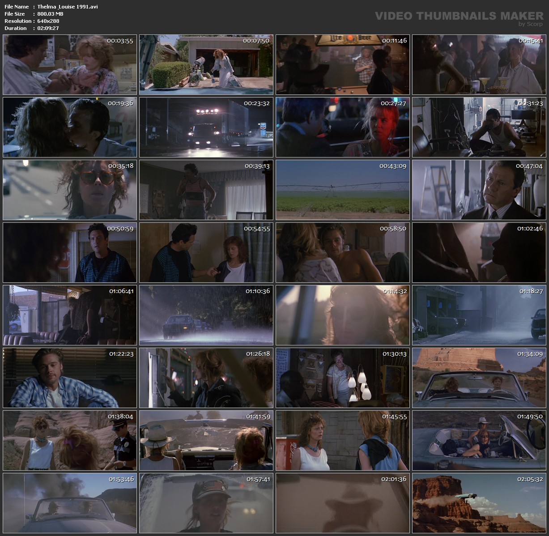549x536 pixels.
Task: Open the flag cap frame 01:57:41
Action: [x=206, y=503]
